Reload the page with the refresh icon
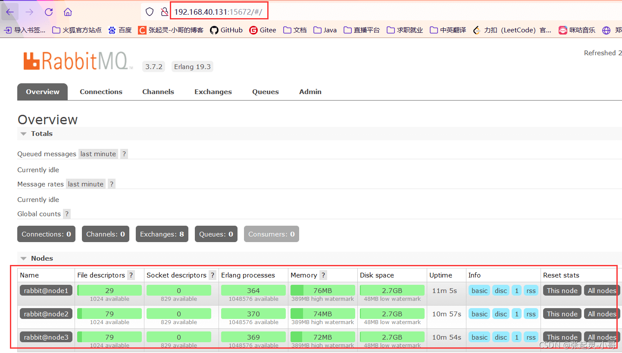The width and height of the screenshot is (622, 353). [x=49, y=12]
